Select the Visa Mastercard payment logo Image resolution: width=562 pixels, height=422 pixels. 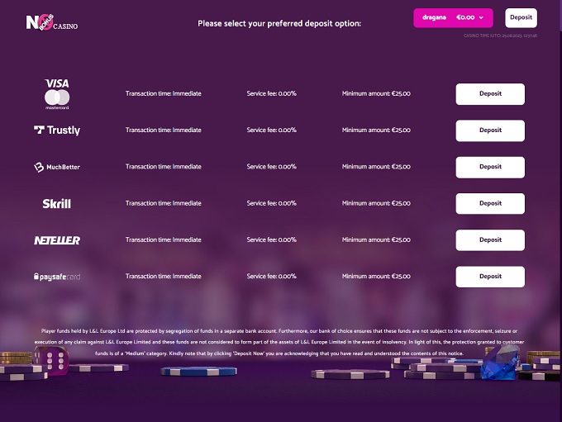pyautogui.click(x=57, y=94)
